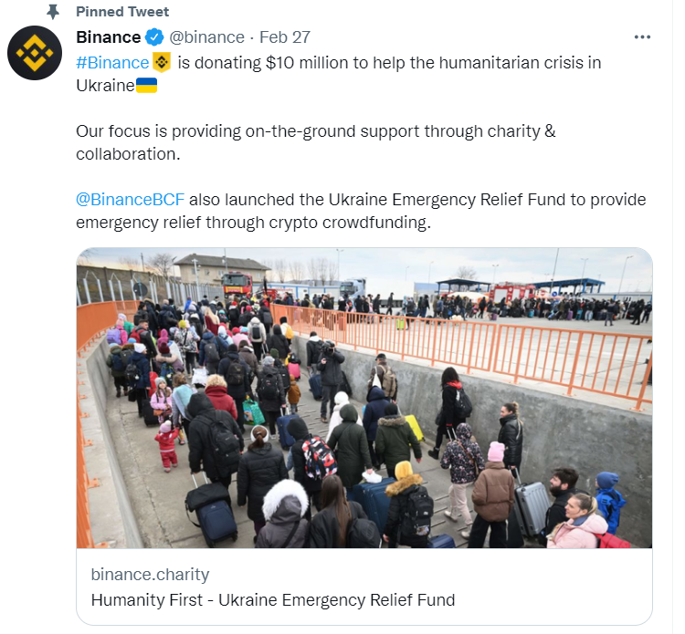The height and width of the screenshot is (634, 685).
Task: Click the Binance shield emoji after hashtag
Action: click(162, 62)
